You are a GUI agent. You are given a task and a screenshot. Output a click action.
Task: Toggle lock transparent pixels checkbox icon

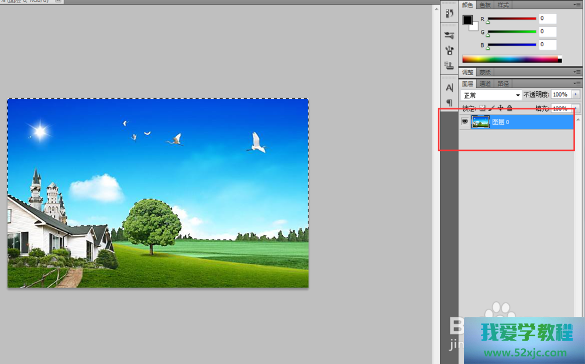(483, 108)
